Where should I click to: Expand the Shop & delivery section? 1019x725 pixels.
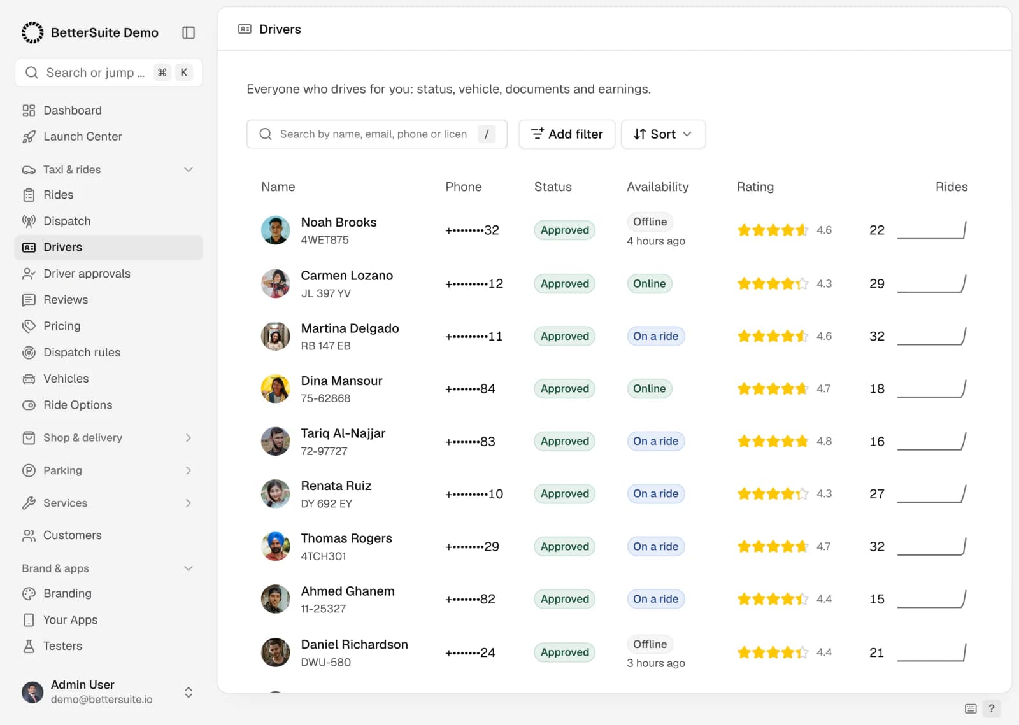coord(189,438)
